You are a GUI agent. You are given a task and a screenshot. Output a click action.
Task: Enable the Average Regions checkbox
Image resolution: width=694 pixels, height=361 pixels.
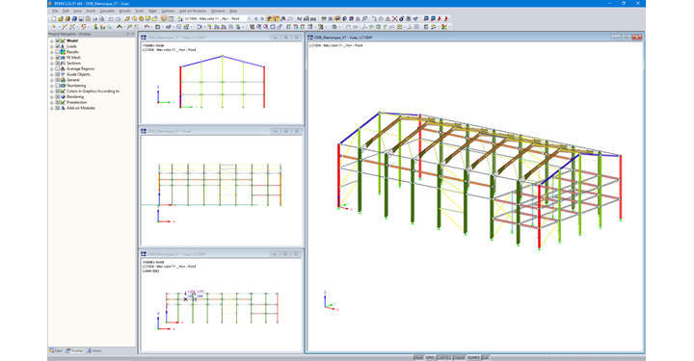tap(58, 68)
